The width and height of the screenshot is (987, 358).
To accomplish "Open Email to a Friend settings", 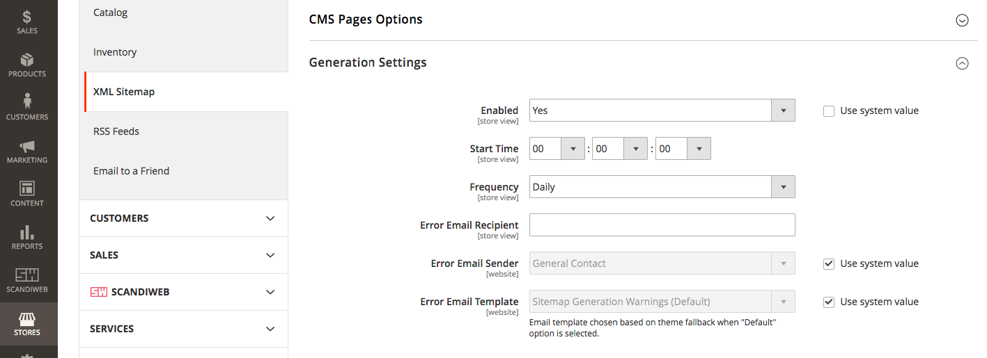I will [x=131, y=171].
